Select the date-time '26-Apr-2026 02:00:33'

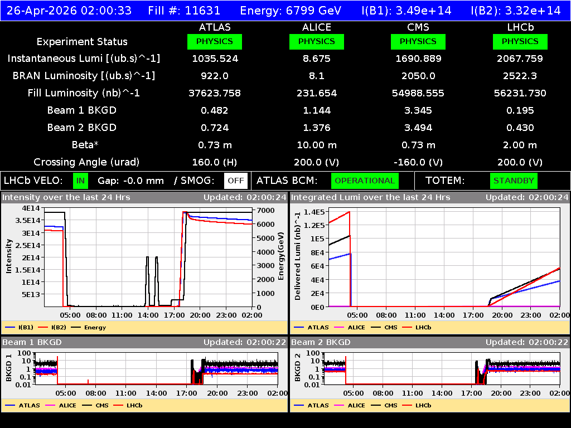pos(69,11)
